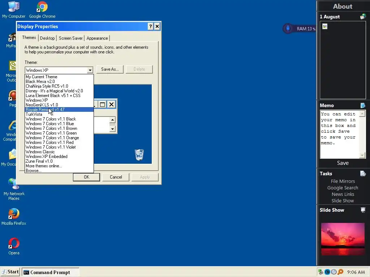Image resolution: width=370 pixels, height=277 pixels.
Task: Click the Recycle Bin in theme preview
Action: [x=139, y=155]
